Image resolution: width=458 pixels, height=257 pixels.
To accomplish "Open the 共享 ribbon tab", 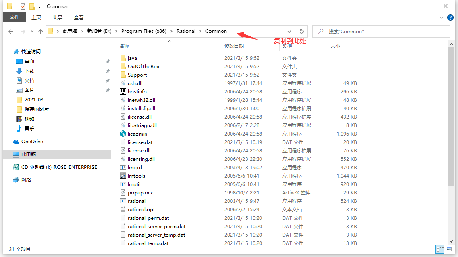I will click(58, 18).
